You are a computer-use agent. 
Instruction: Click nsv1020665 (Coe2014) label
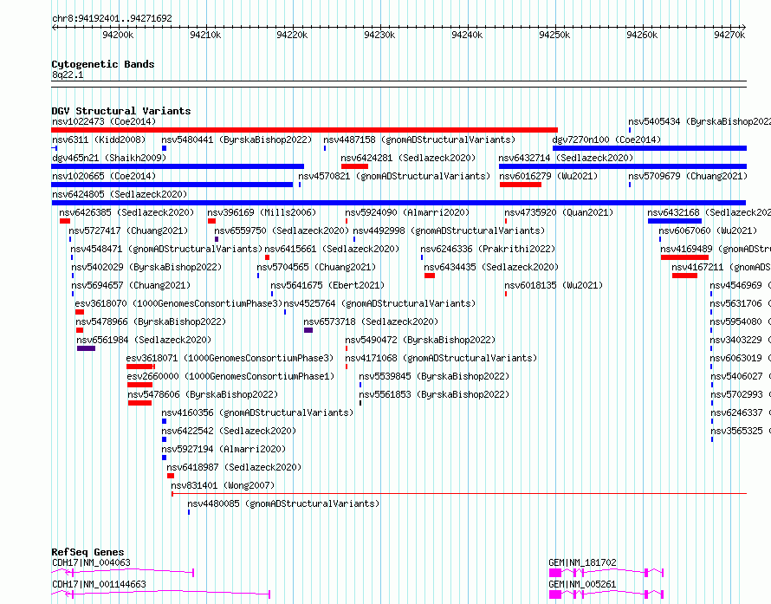[104, 176]
